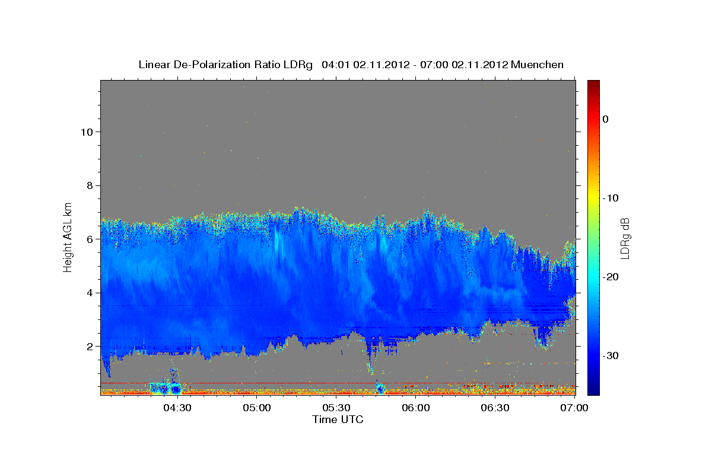
Task: Click the 'Muenchen' location label in title
Action: point(538,65)
